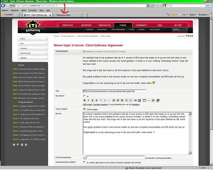
Task: Click the RSS feeds icon in command bar
Action: point(174,15)
